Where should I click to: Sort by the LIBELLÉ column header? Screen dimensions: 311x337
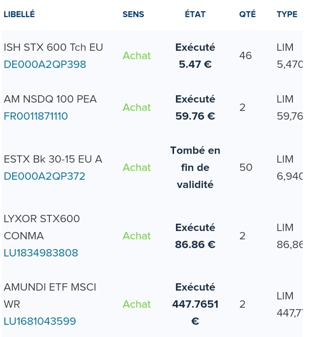(19, 14)
